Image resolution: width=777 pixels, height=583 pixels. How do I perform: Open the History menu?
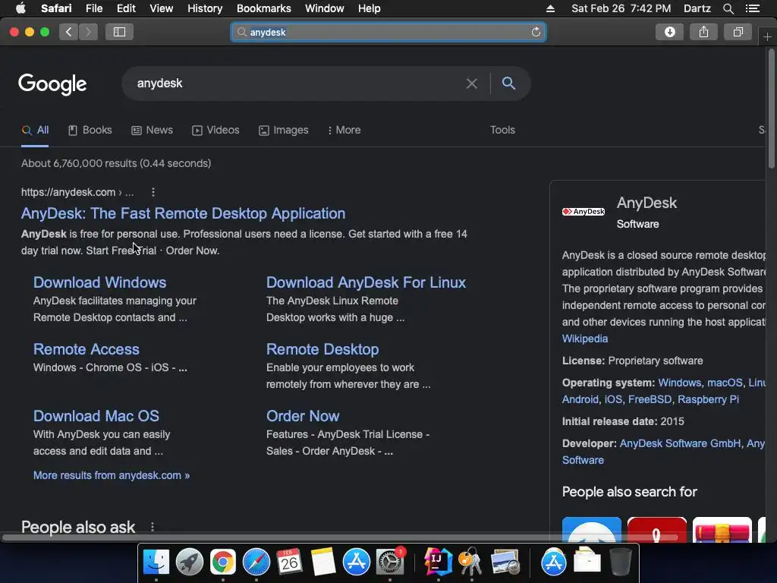pos(205,8)
